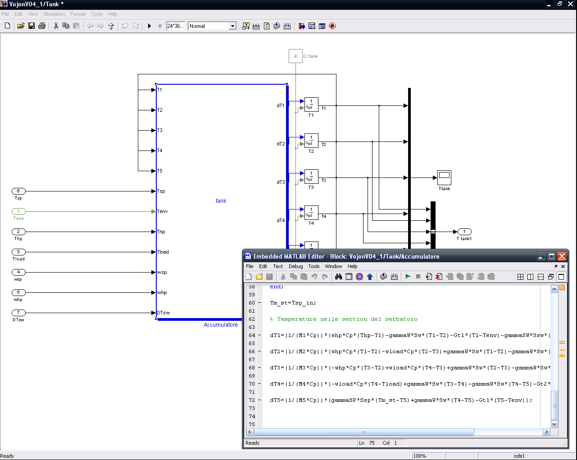
Task: Start simulation with the play button in Simulink toolbar
Action: point(150,26)
